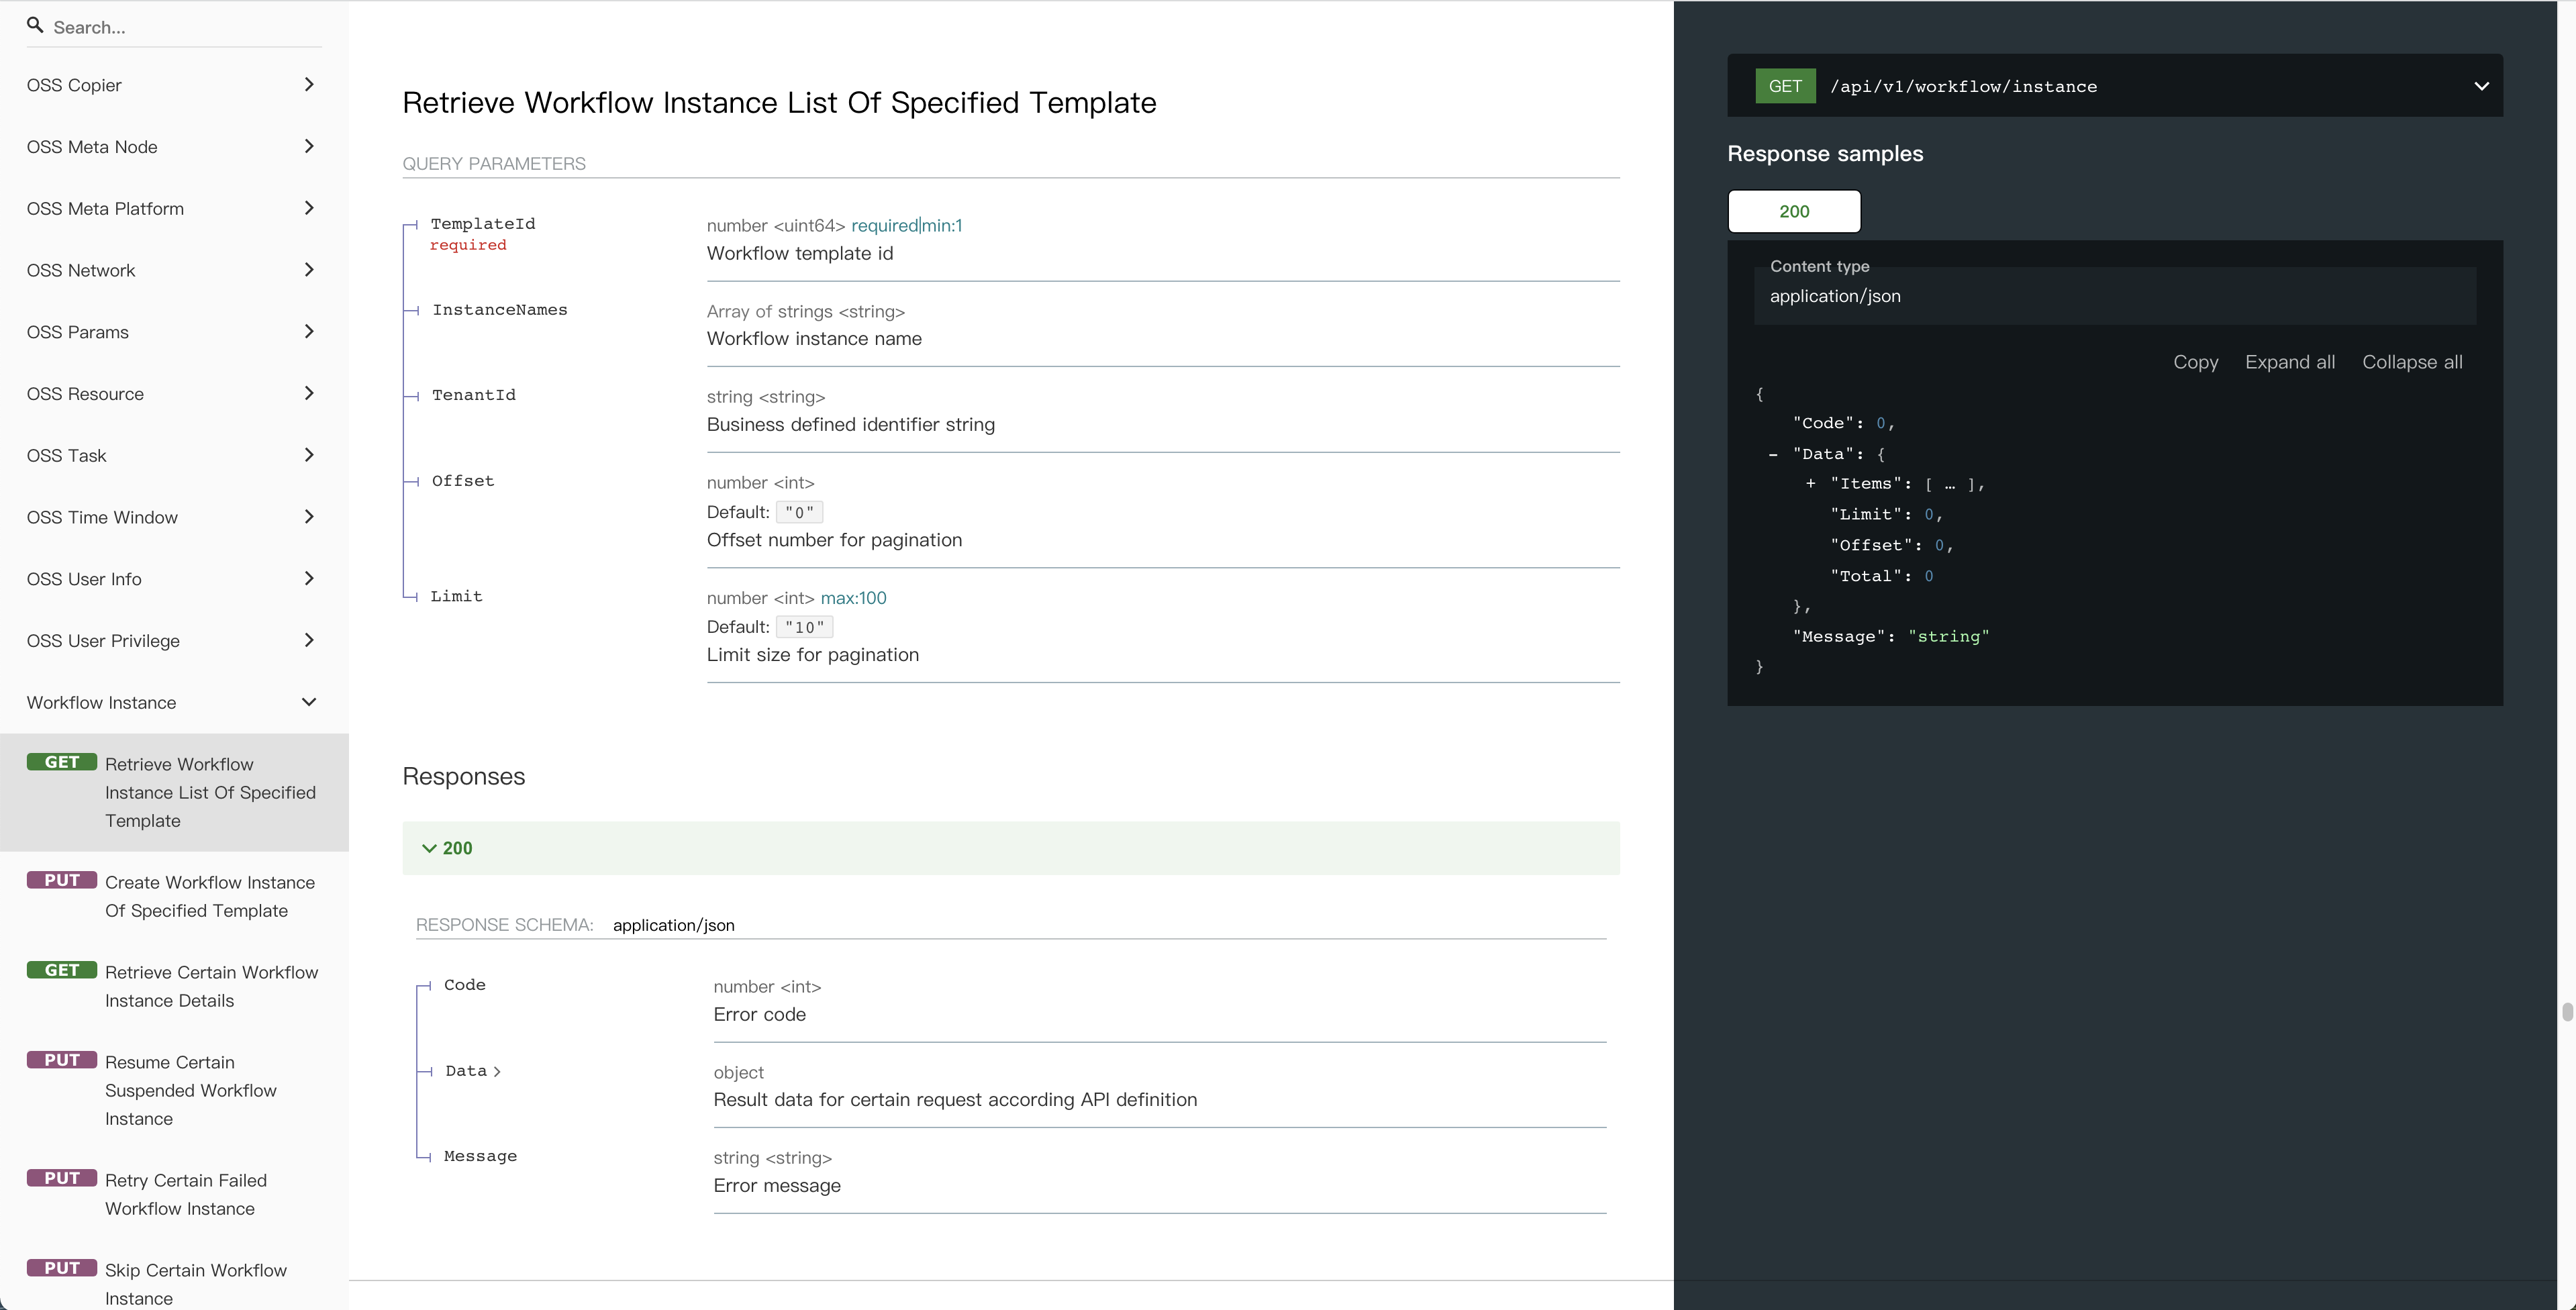This screenshot has height=1310, width=2576.
Task: Open the endpoint servers dropdown arrow
Action: (2480, 86)
